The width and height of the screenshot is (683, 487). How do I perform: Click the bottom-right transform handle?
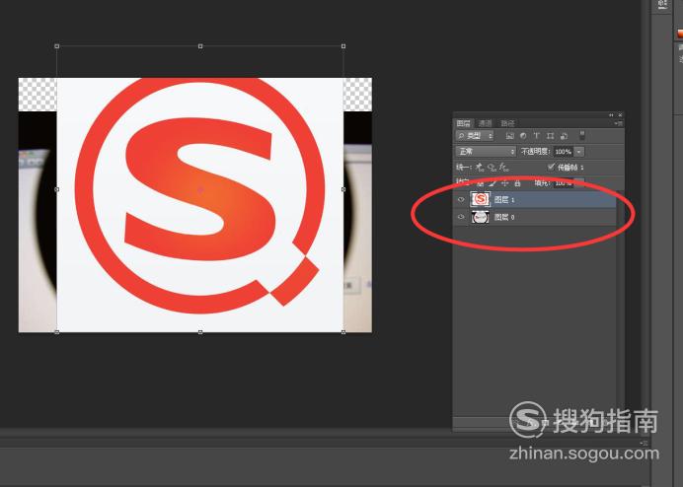[x=343, y=332]
